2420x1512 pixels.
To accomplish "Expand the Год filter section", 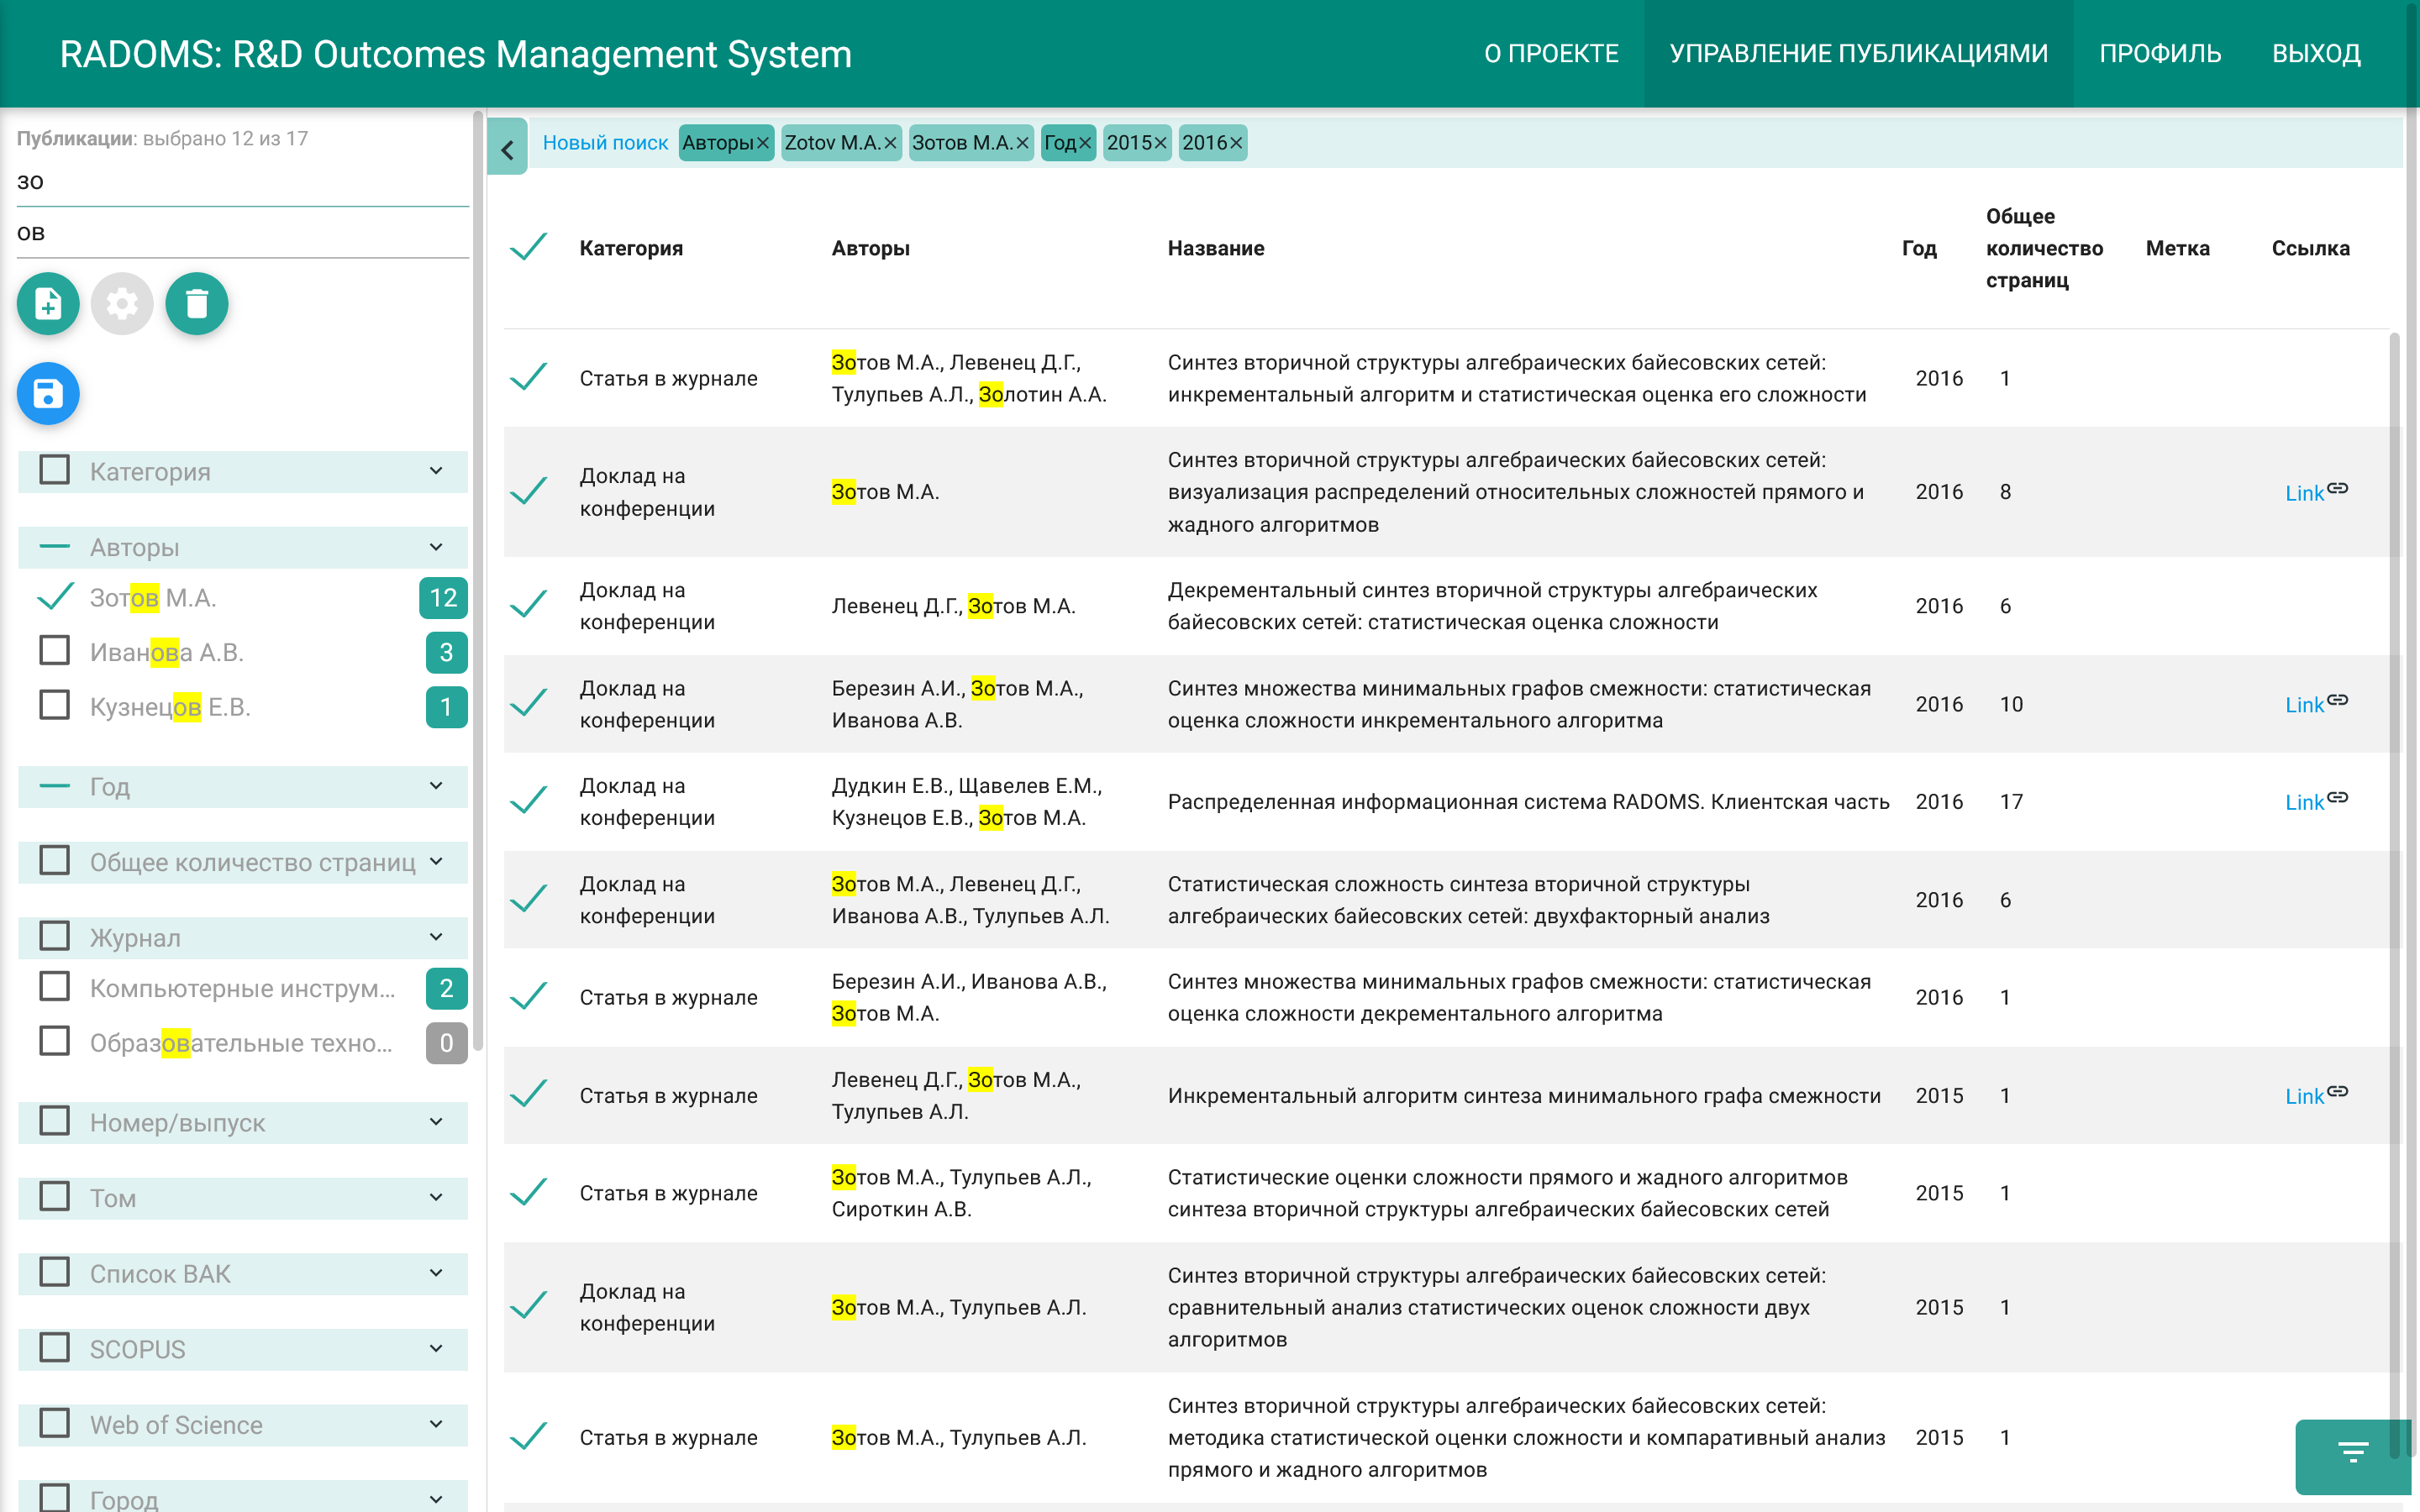I will pyautogui.click(x=434, y=787).
